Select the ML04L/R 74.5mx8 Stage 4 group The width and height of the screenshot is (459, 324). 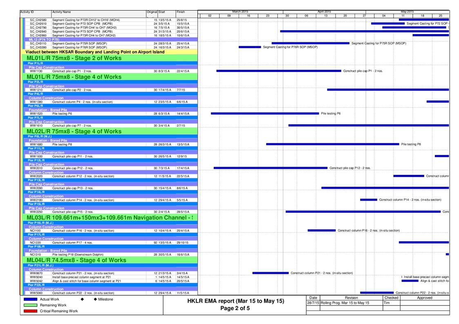point(110,260)
